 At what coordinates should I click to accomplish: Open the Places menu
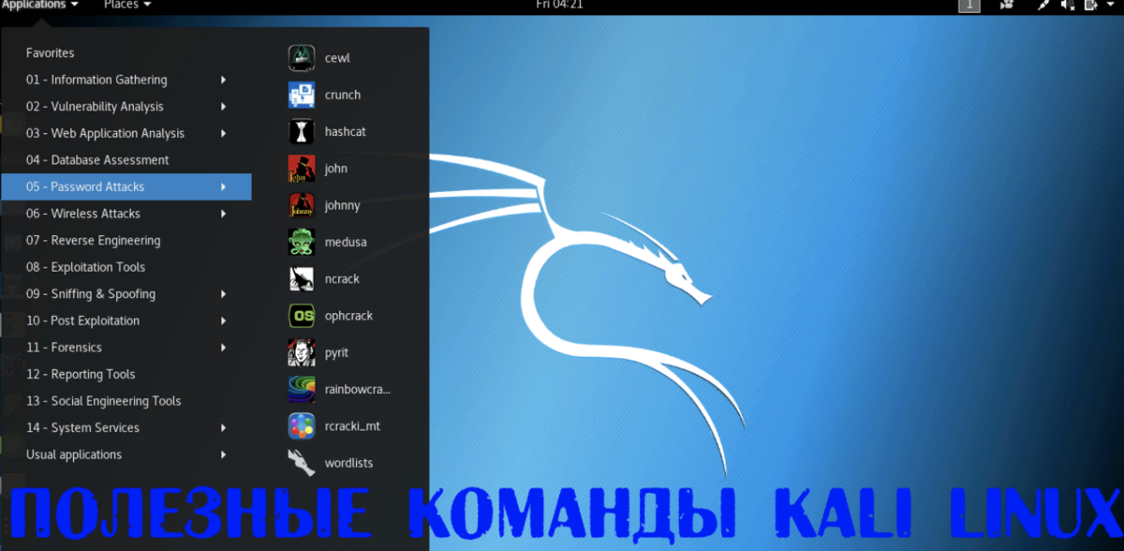coord(127,5)
